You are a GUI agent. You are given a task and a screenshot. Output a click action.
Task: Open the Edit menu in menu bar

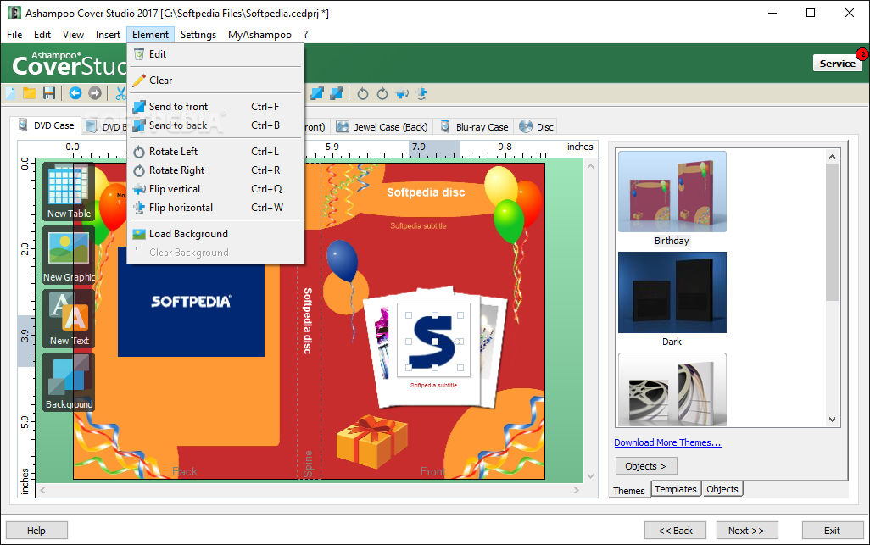(x=42, y=35)
